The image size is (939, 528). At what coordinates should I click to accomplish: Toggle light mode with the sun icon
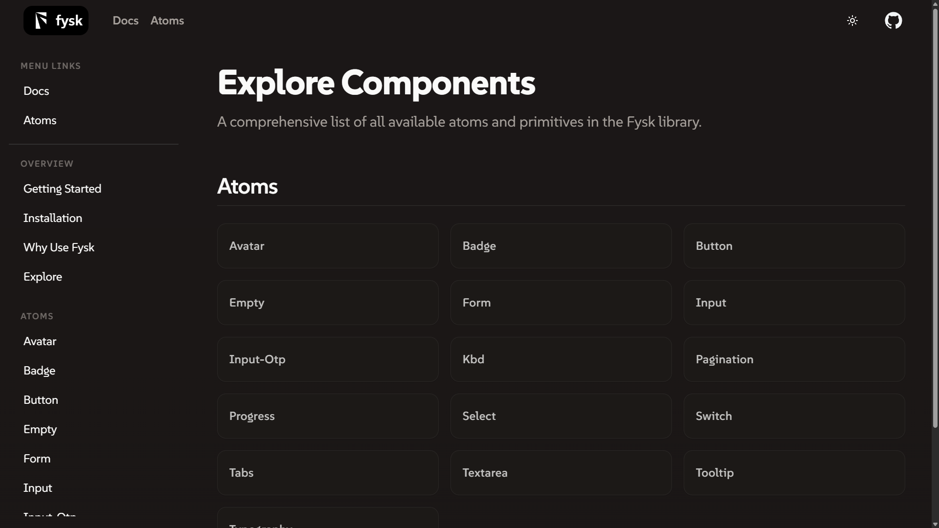click(852, 20)
